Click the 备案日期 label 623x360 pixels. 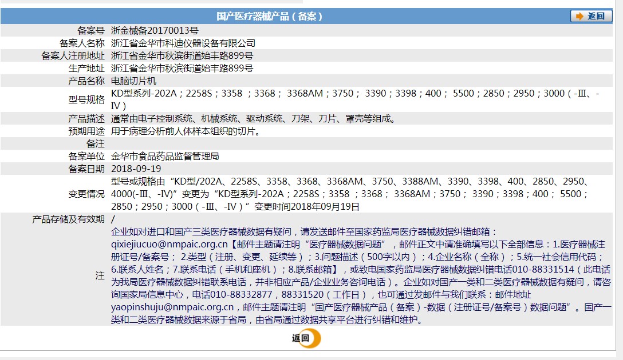click(x=86, y=169)
